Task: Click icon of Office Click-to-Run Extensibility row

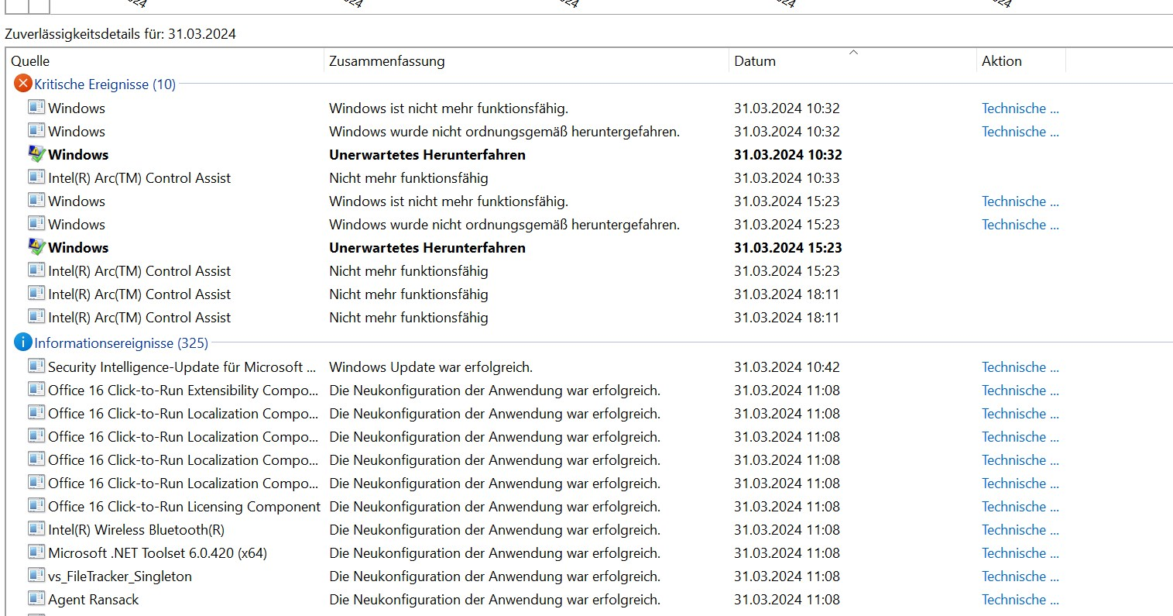Action: [x=36, y=389]
